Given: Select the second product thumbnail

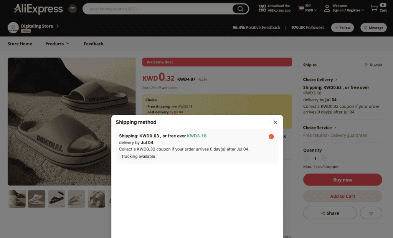Looking at the screenshot, I should [x=36, y=198].
